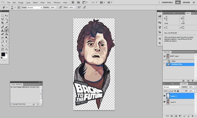Select the 3D Rotate tool
The image size is (197, 118).
tap(3, 49)
